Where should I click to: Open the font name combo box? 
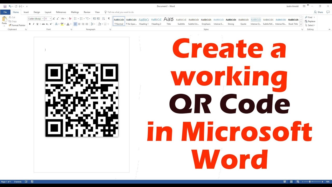(36, 19)
